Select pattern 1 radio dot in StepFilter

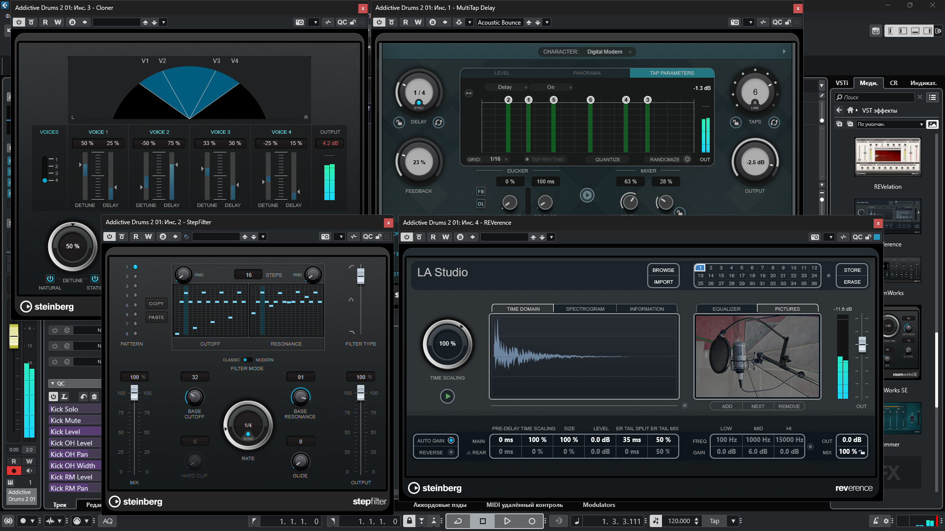[135, 267]
